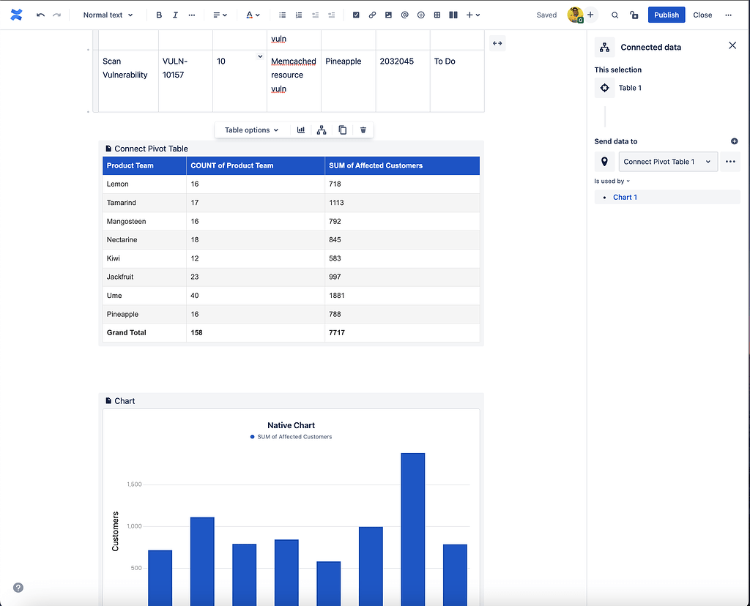Screen dimensions: 750x606
Task: Click the bulleted list icon
Action: coord(283,15)
